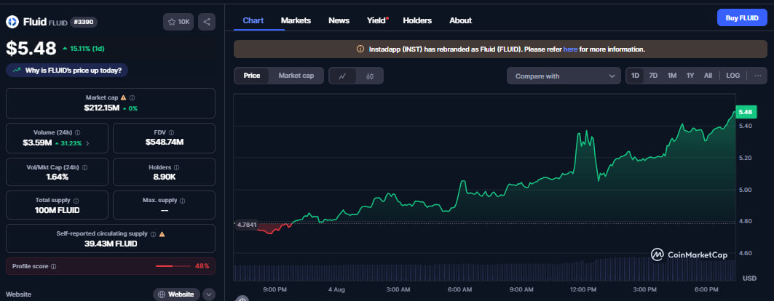Screen dimensions: 774x301
Task: Switch to candlestick chart icon
Action: coord(370,76)
